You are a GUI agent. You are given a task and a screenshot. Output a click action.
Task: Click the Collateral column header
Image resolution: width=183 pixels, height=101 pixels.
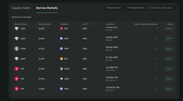64,24
